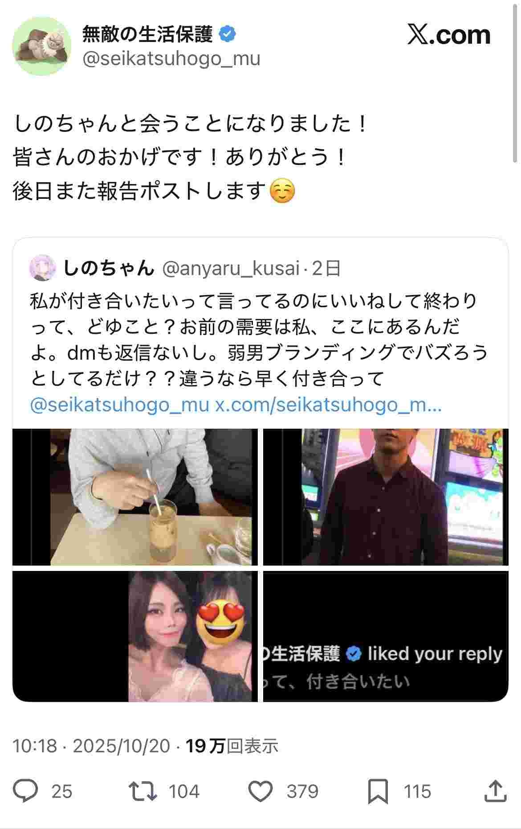
Task: Open the @seikatsuhogo_mu mention link in the quote
Action: click(119, 405)
